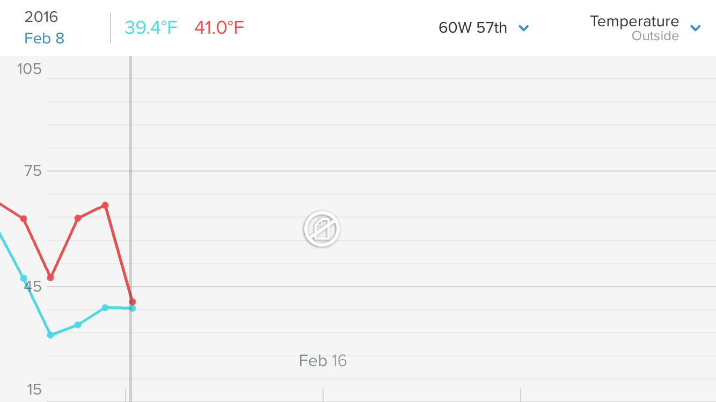The width and height of the screenshot is (716, 402).
Task: Click the lowest red data point dip
Action: 50,278
